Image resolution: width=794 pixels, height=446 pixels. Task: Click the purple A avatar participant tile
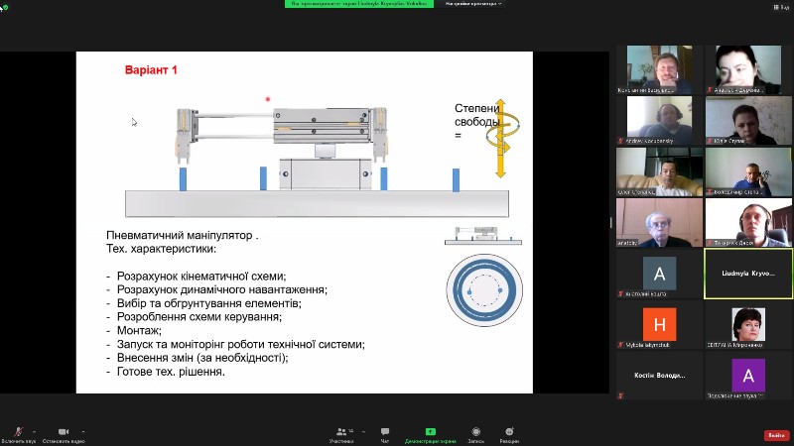coord(748,377)
